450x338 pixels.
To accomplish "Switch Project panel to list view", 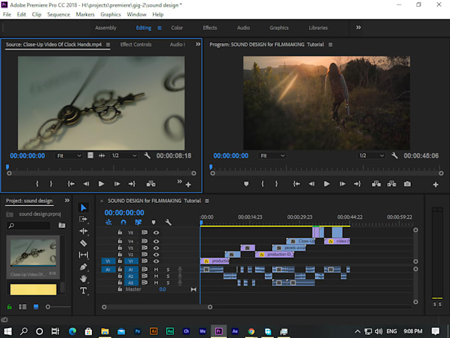I will 22,307.
